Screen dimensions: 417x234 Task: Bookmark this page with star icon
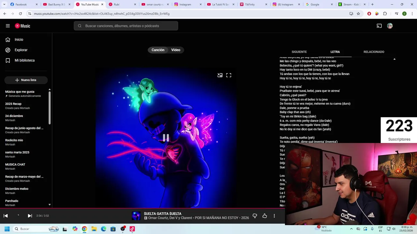(x=358, y=14)
